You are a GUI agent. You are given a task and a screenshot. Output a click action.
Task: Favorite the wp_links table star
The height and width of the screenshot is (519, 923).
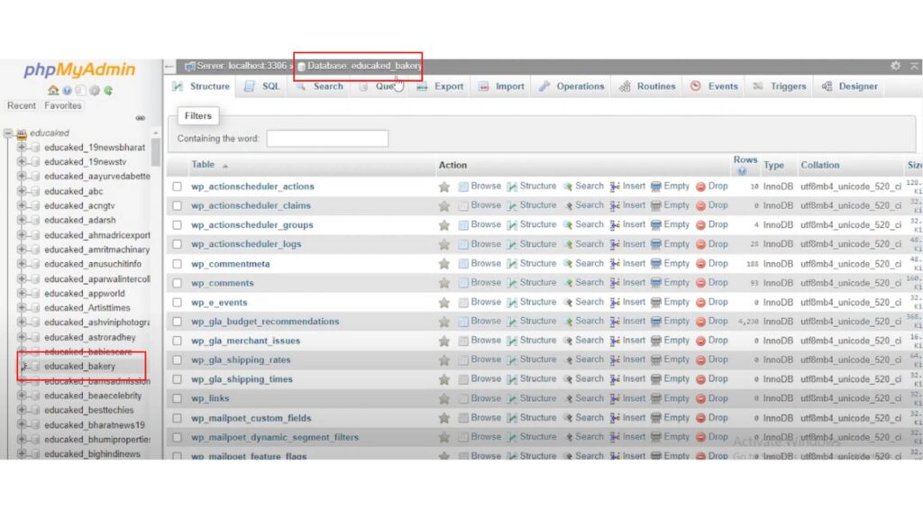coord(443,398)
